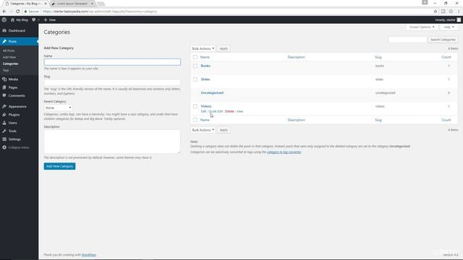Click the My Blog home icon
This screenshot has width=463, height=260.
(12, 19)
